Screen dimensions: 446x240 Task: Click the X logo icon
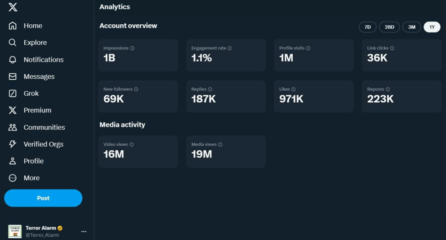click(x=13, y=7)
